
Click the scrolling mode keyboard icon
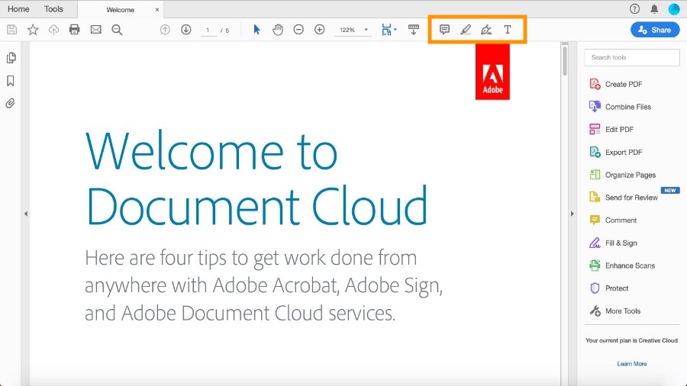[x=413, y=30]
